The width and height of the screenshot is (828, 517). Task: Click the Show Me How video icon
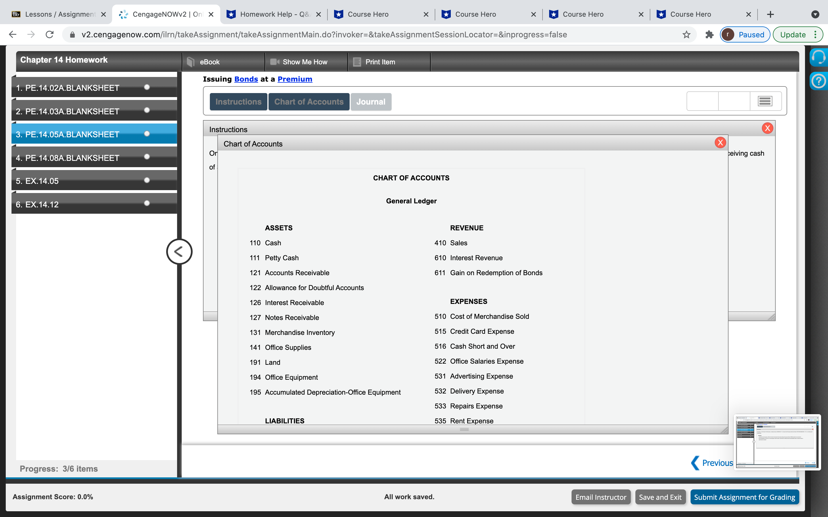(x=275, y=62)
